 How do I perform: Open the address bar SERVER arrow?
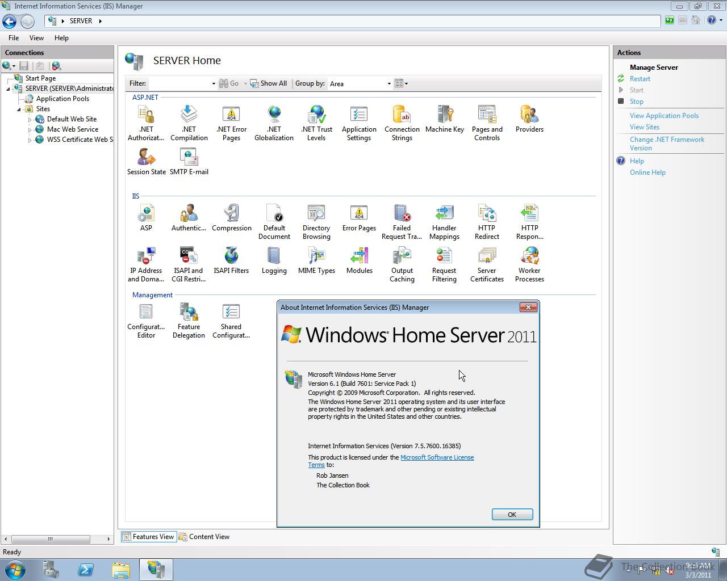(101, 21)
